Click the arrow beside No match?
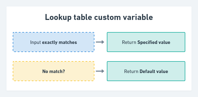The width and height of the screenshot is (198, 97). click(100, 71)
